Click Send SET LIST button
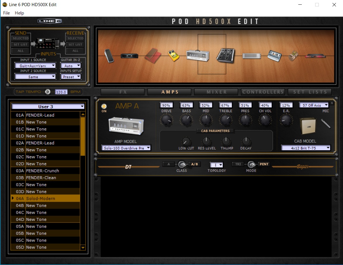 click(x=20, y=45)
